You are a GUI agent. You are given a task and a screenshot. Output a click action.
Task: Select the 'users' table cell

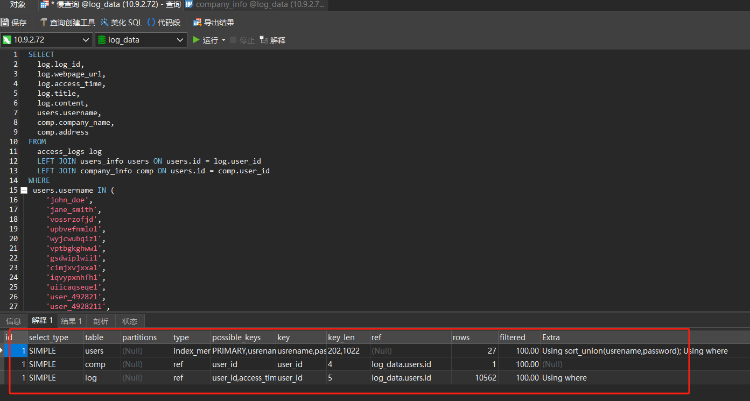pyautogui.click(x=102, y=351)
